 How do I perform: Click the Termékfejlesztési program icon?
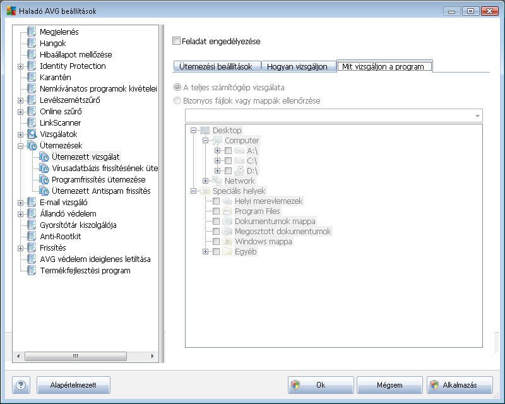point(32,270)
